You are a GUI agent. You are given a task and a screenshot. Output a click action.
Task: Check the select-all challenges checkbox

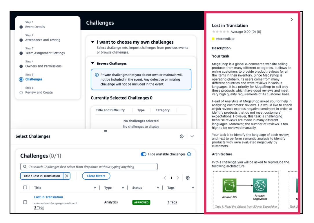pos(25,188)
